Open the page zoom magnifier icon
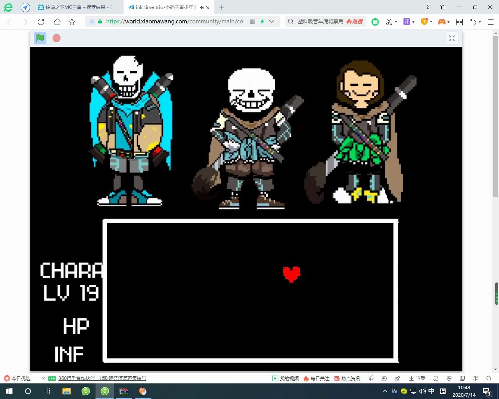The width and height of the screenshot is (499, 399). coord(489,378)
